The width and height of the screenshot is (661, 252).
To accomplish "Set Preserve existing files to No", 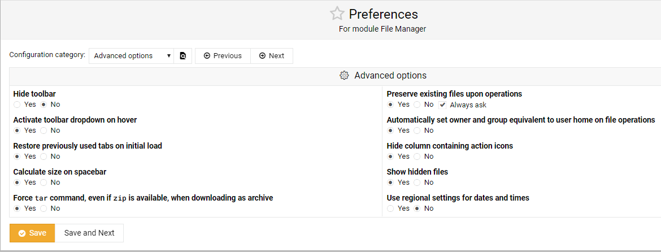I will (x=417, y=104).
